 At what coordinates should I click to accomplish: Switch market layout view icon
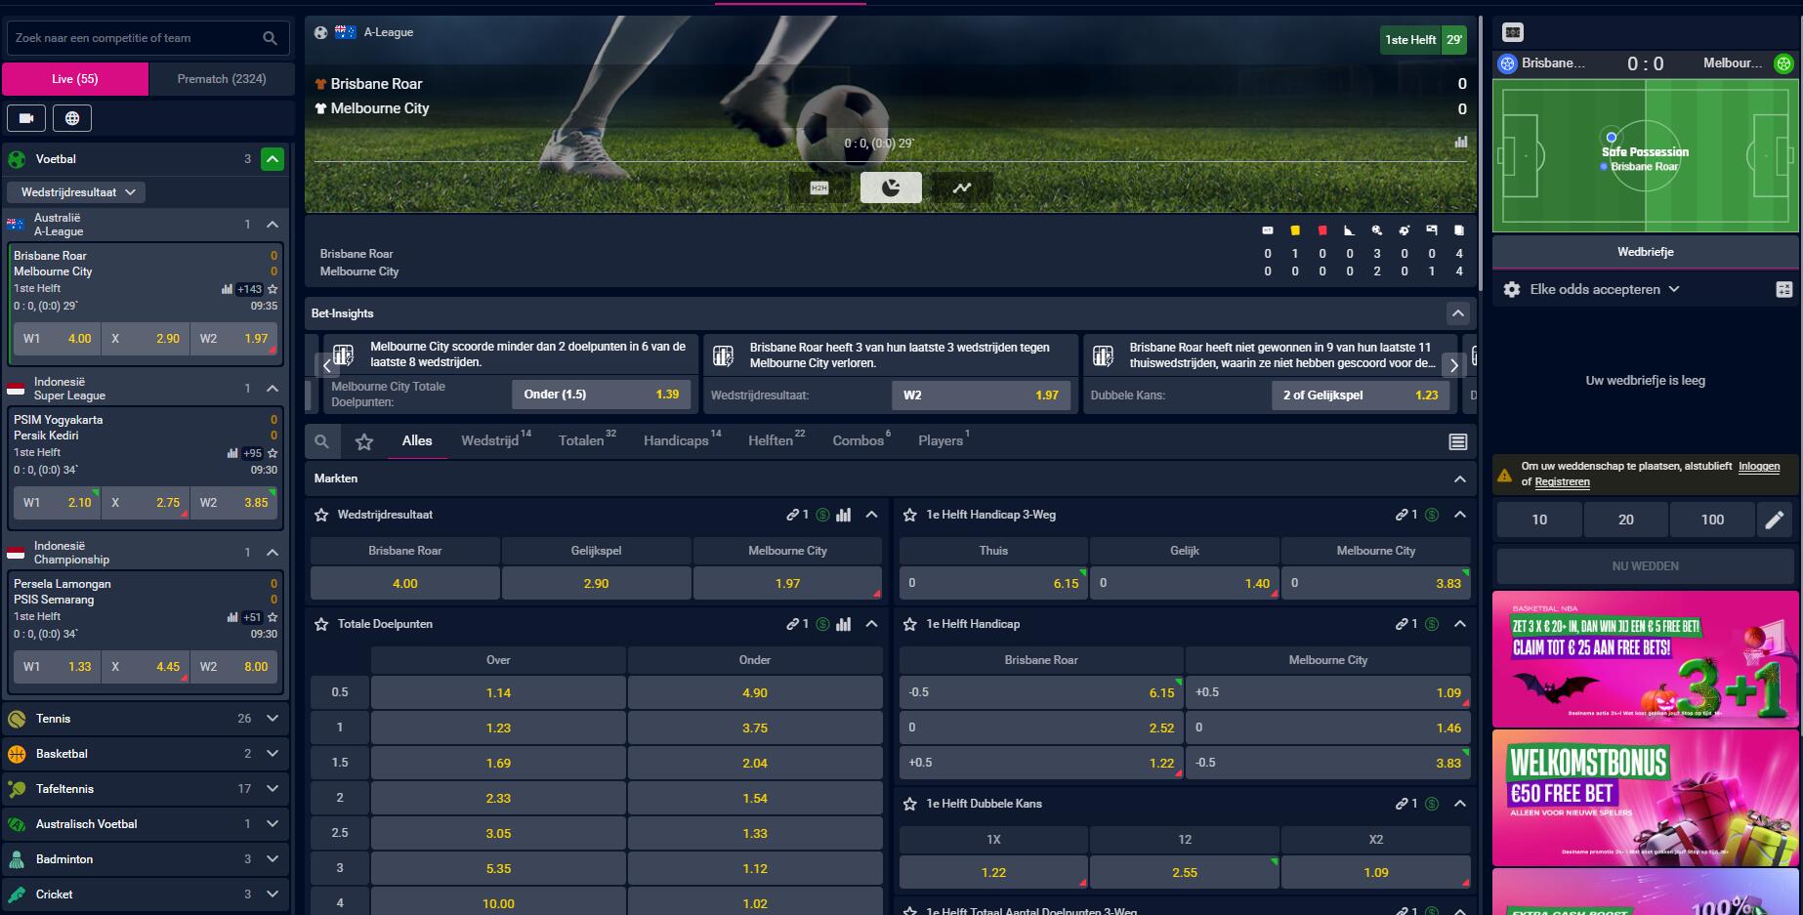click(1458, 441)
